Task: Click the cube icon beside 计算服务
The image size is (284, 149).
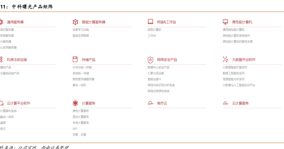Action: (x=75, y=103)
